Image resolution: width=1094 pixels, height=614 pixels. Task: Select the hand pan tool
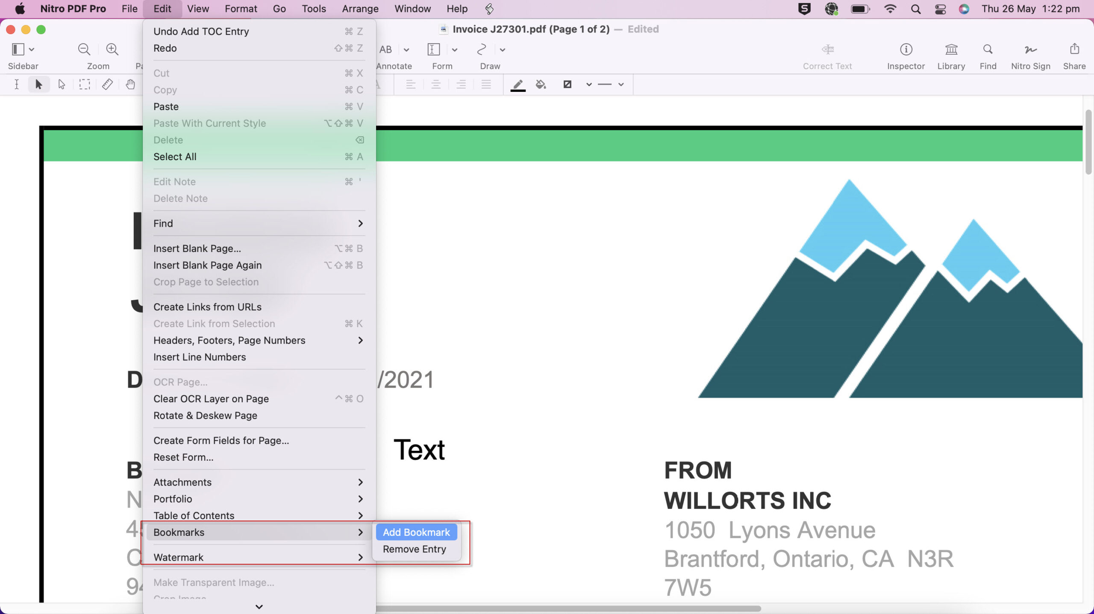pyautogui.click(x=130, y=85)
